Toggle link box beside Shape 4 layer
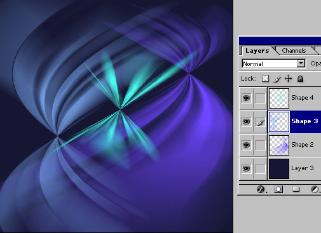Screen dimensions: 321x233 (x=260, y=98)
